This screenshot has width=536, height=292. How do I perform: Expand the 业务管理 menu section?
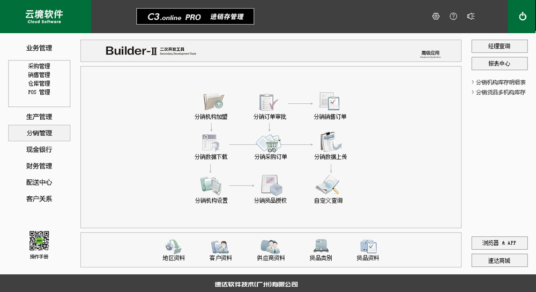point(39,48)
